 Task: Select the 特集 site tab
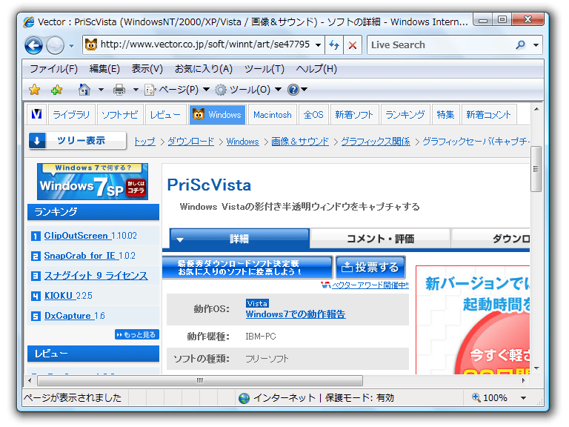[445, 114]
